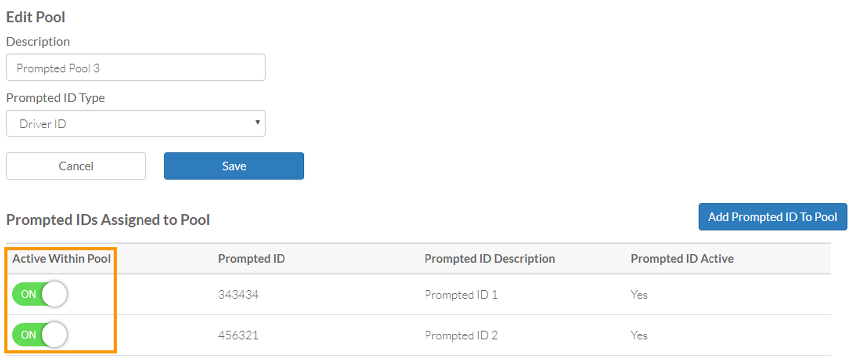
Task: Click Add Prompted ID To Pool
Action: click(772, 217)
